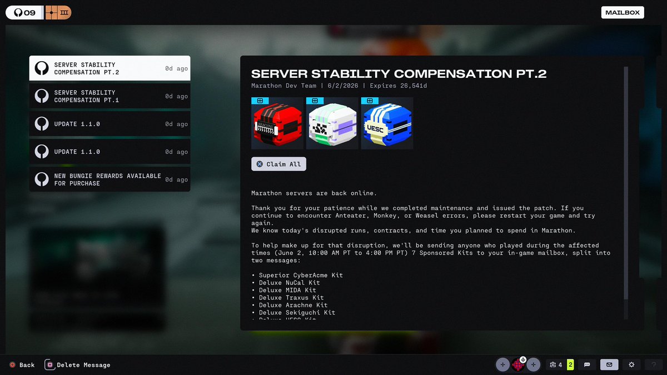Click the sender icon on the Pt.2 message
The height and width of the screenshot is (375, 667).
[42, 68]
